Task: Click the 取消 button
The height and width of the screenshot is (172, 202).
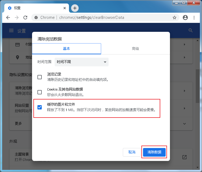Action: coord(132,152)
